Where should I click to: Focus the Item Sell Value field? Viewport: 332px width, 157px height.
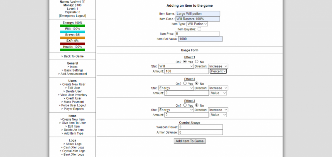pyautogui.click(x=200, y=39)
